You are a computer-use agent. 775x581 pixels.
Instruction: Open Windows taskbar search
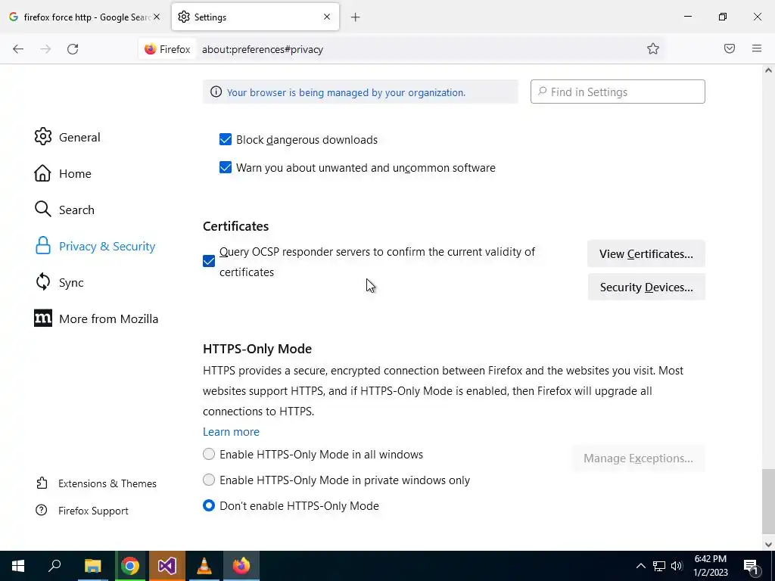tap(54, 566)
